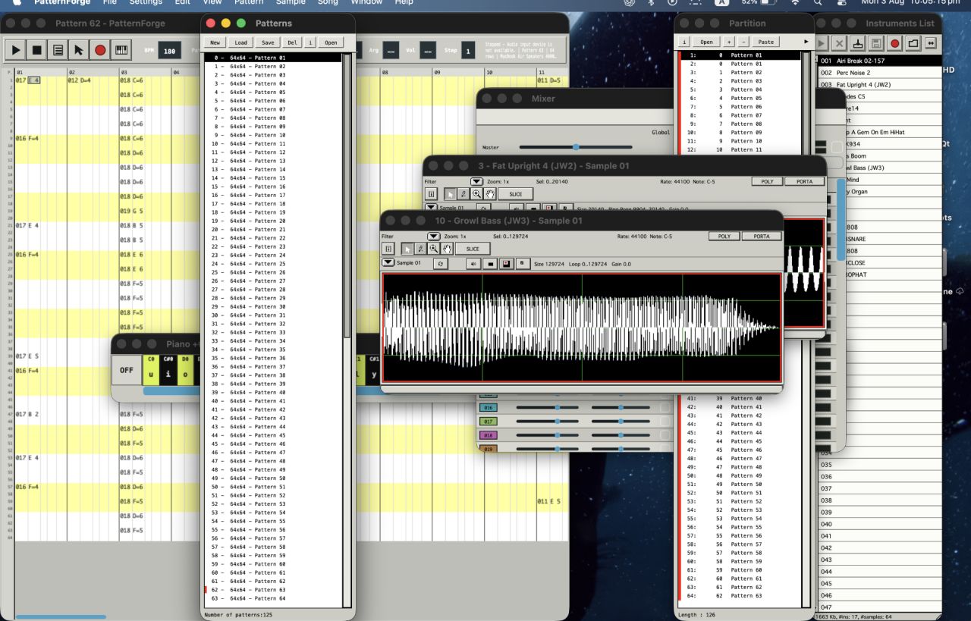The height and width of the screenshot is (621, 971).
Task: Click Save in the Patterns window
Action: point(267,42)
